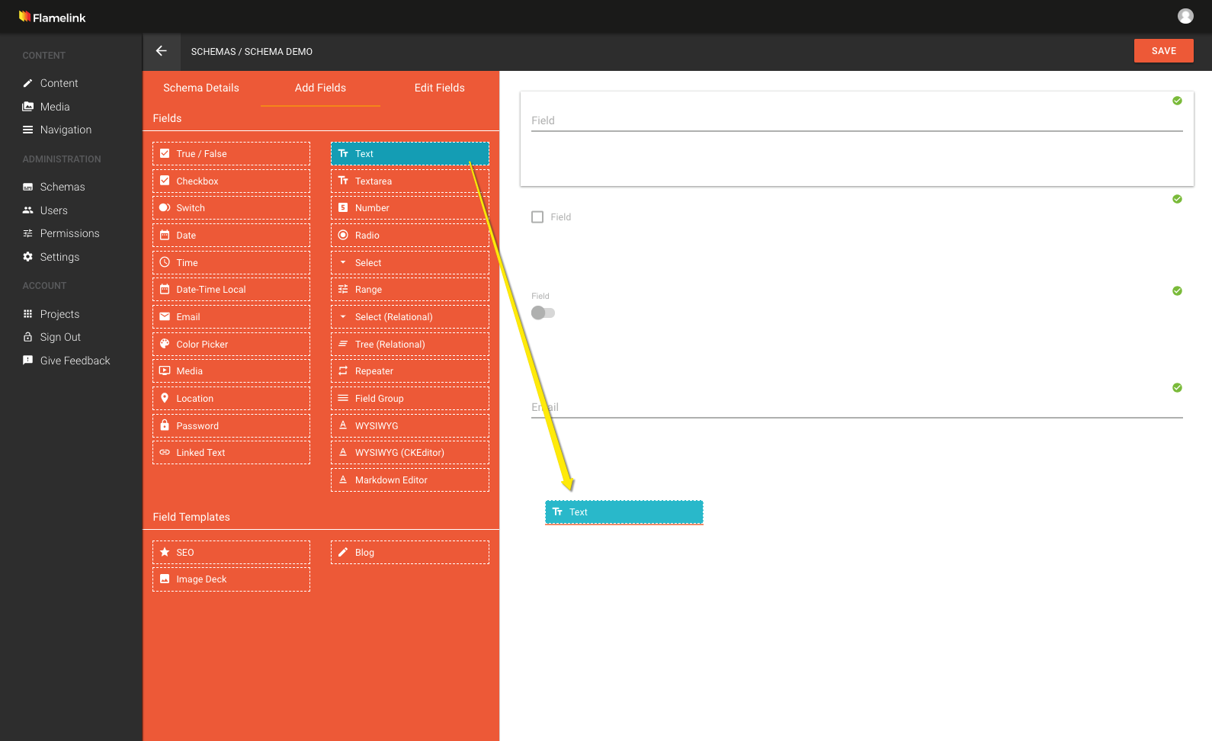The image size is (1212, 741).
Task: Switch to the Add Fields tab
Action: [320, 88]
